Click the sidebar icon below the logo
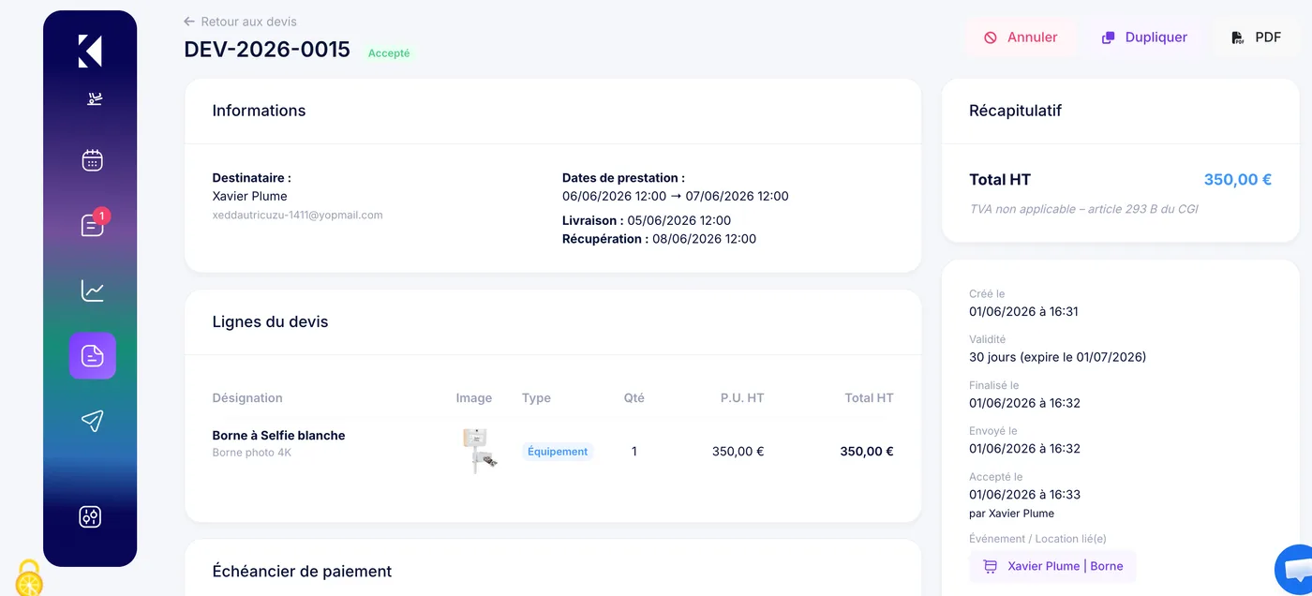Screen dimensions: 1312x596 (95, 98)
